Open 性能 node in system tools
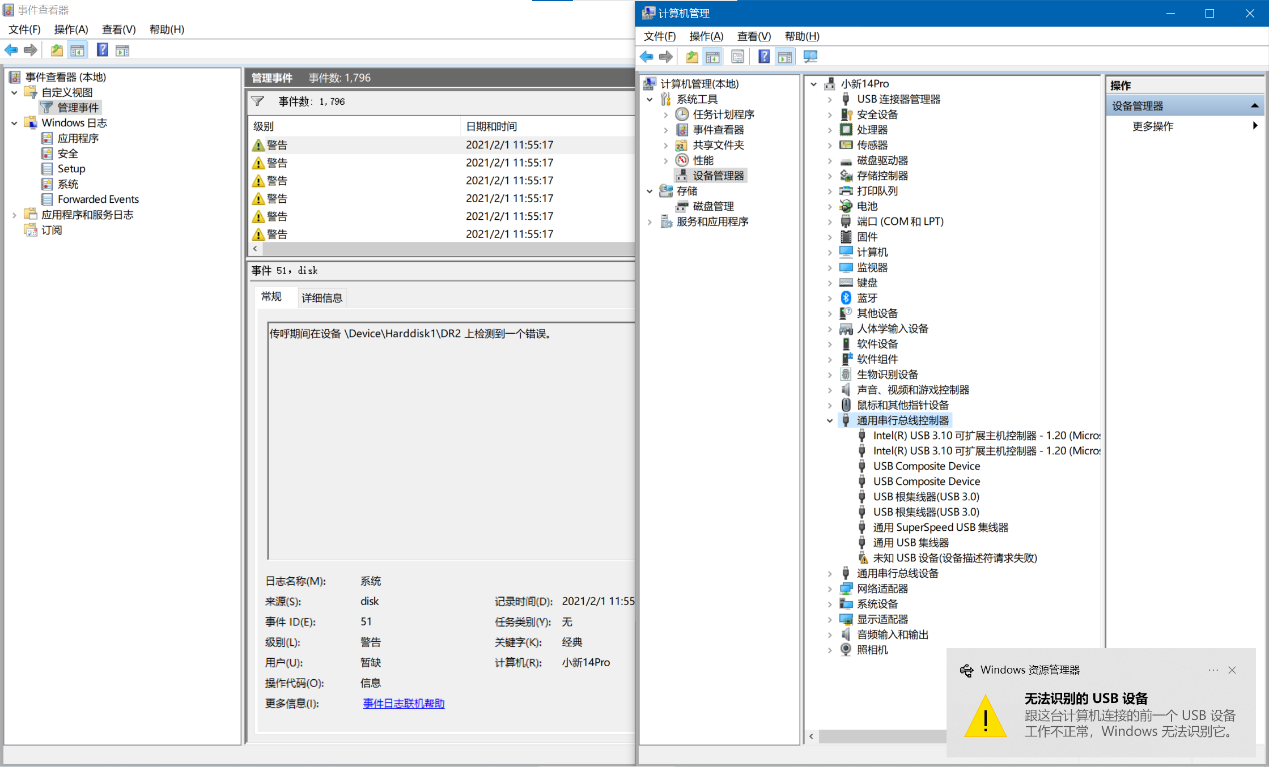This screenshot has height=767, width=1269. (x=703, y=160)
